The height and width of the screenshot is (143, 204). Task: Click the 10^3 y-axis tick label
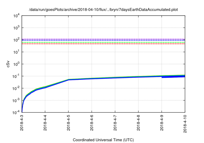point(16,28)
